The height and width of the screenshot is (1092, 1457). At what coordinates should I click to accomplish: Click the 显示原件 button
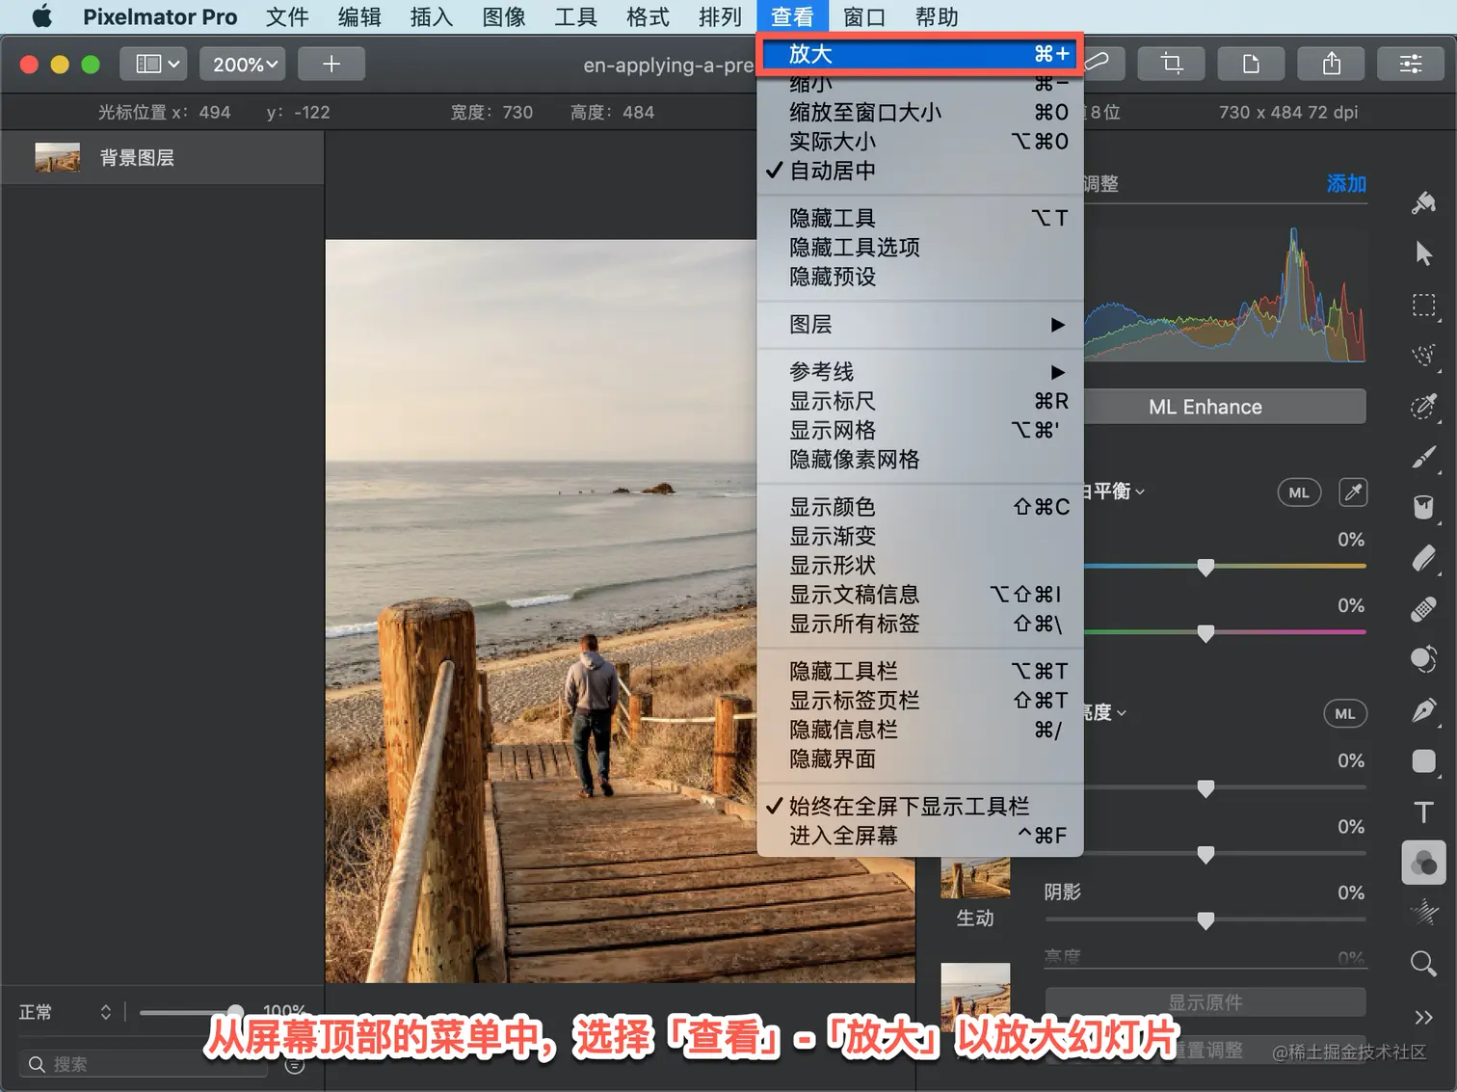tap(1205, 1002)
